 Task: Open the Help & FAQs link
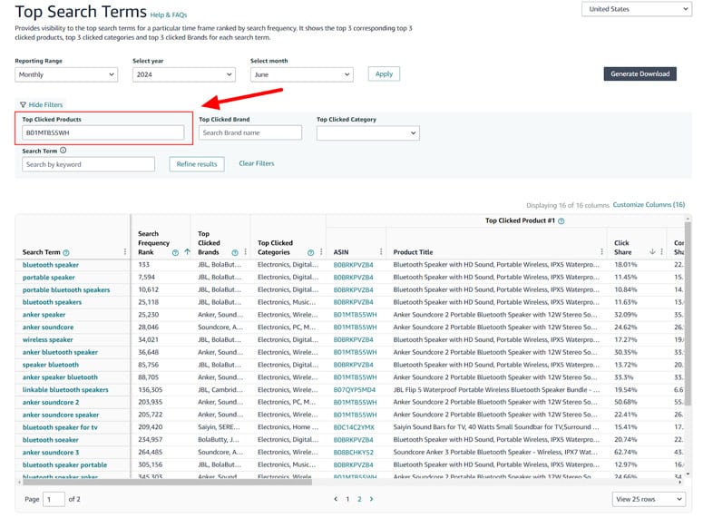point(171,15)
